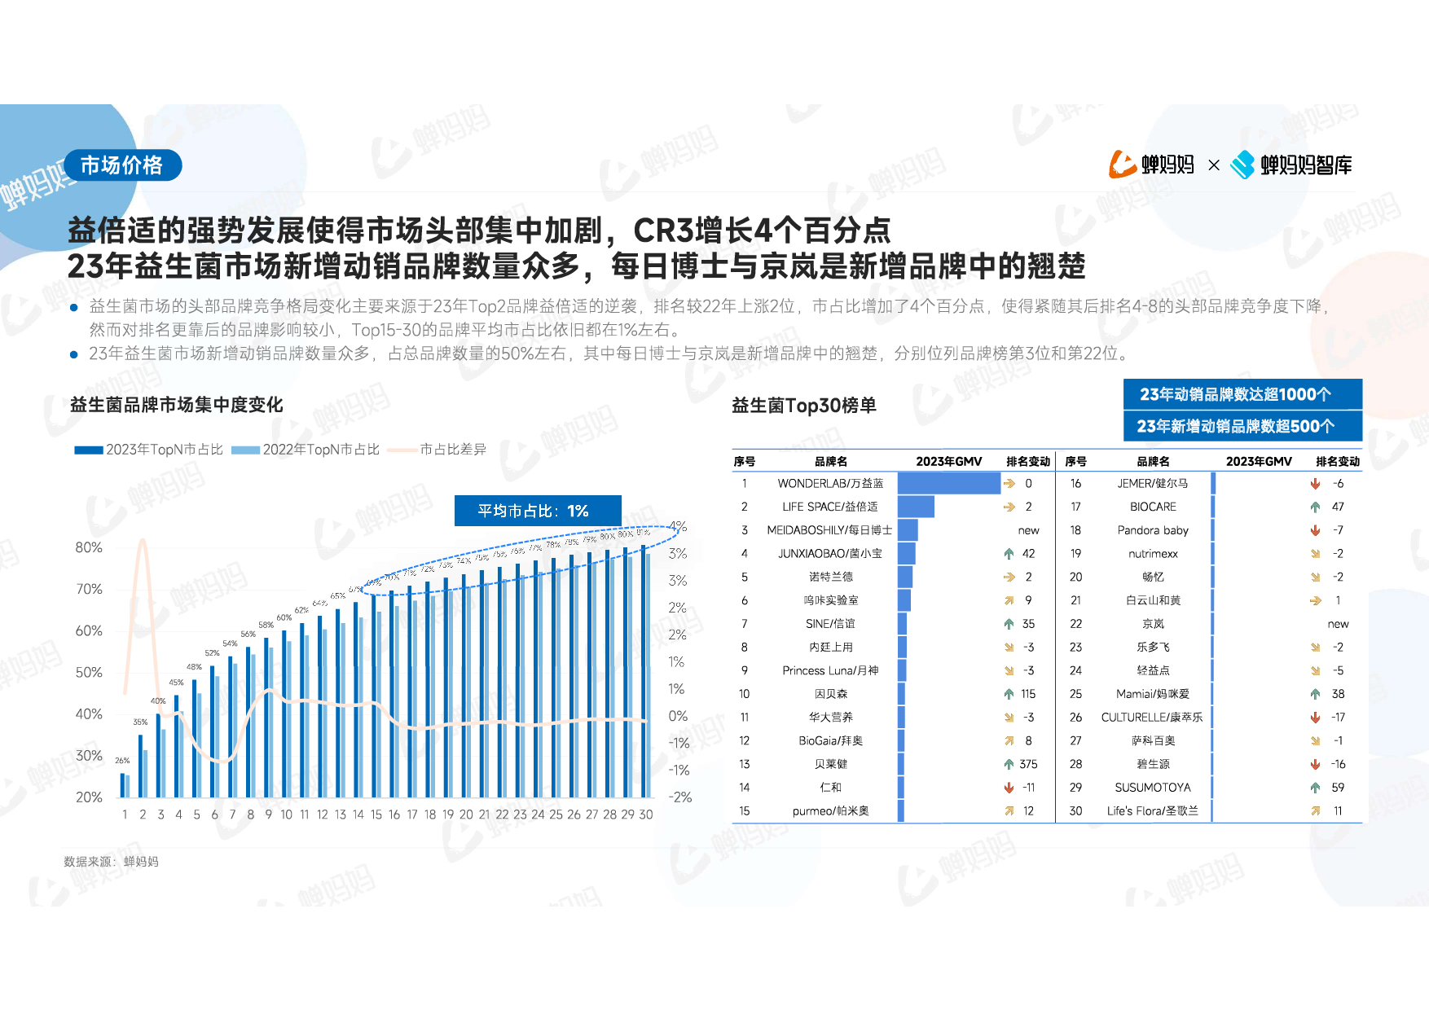Click the red down arrow for CULTURELLE/康萃乐
Image resolution: width=1429 pixels, height=1010 pixels.
[1315, 718]
